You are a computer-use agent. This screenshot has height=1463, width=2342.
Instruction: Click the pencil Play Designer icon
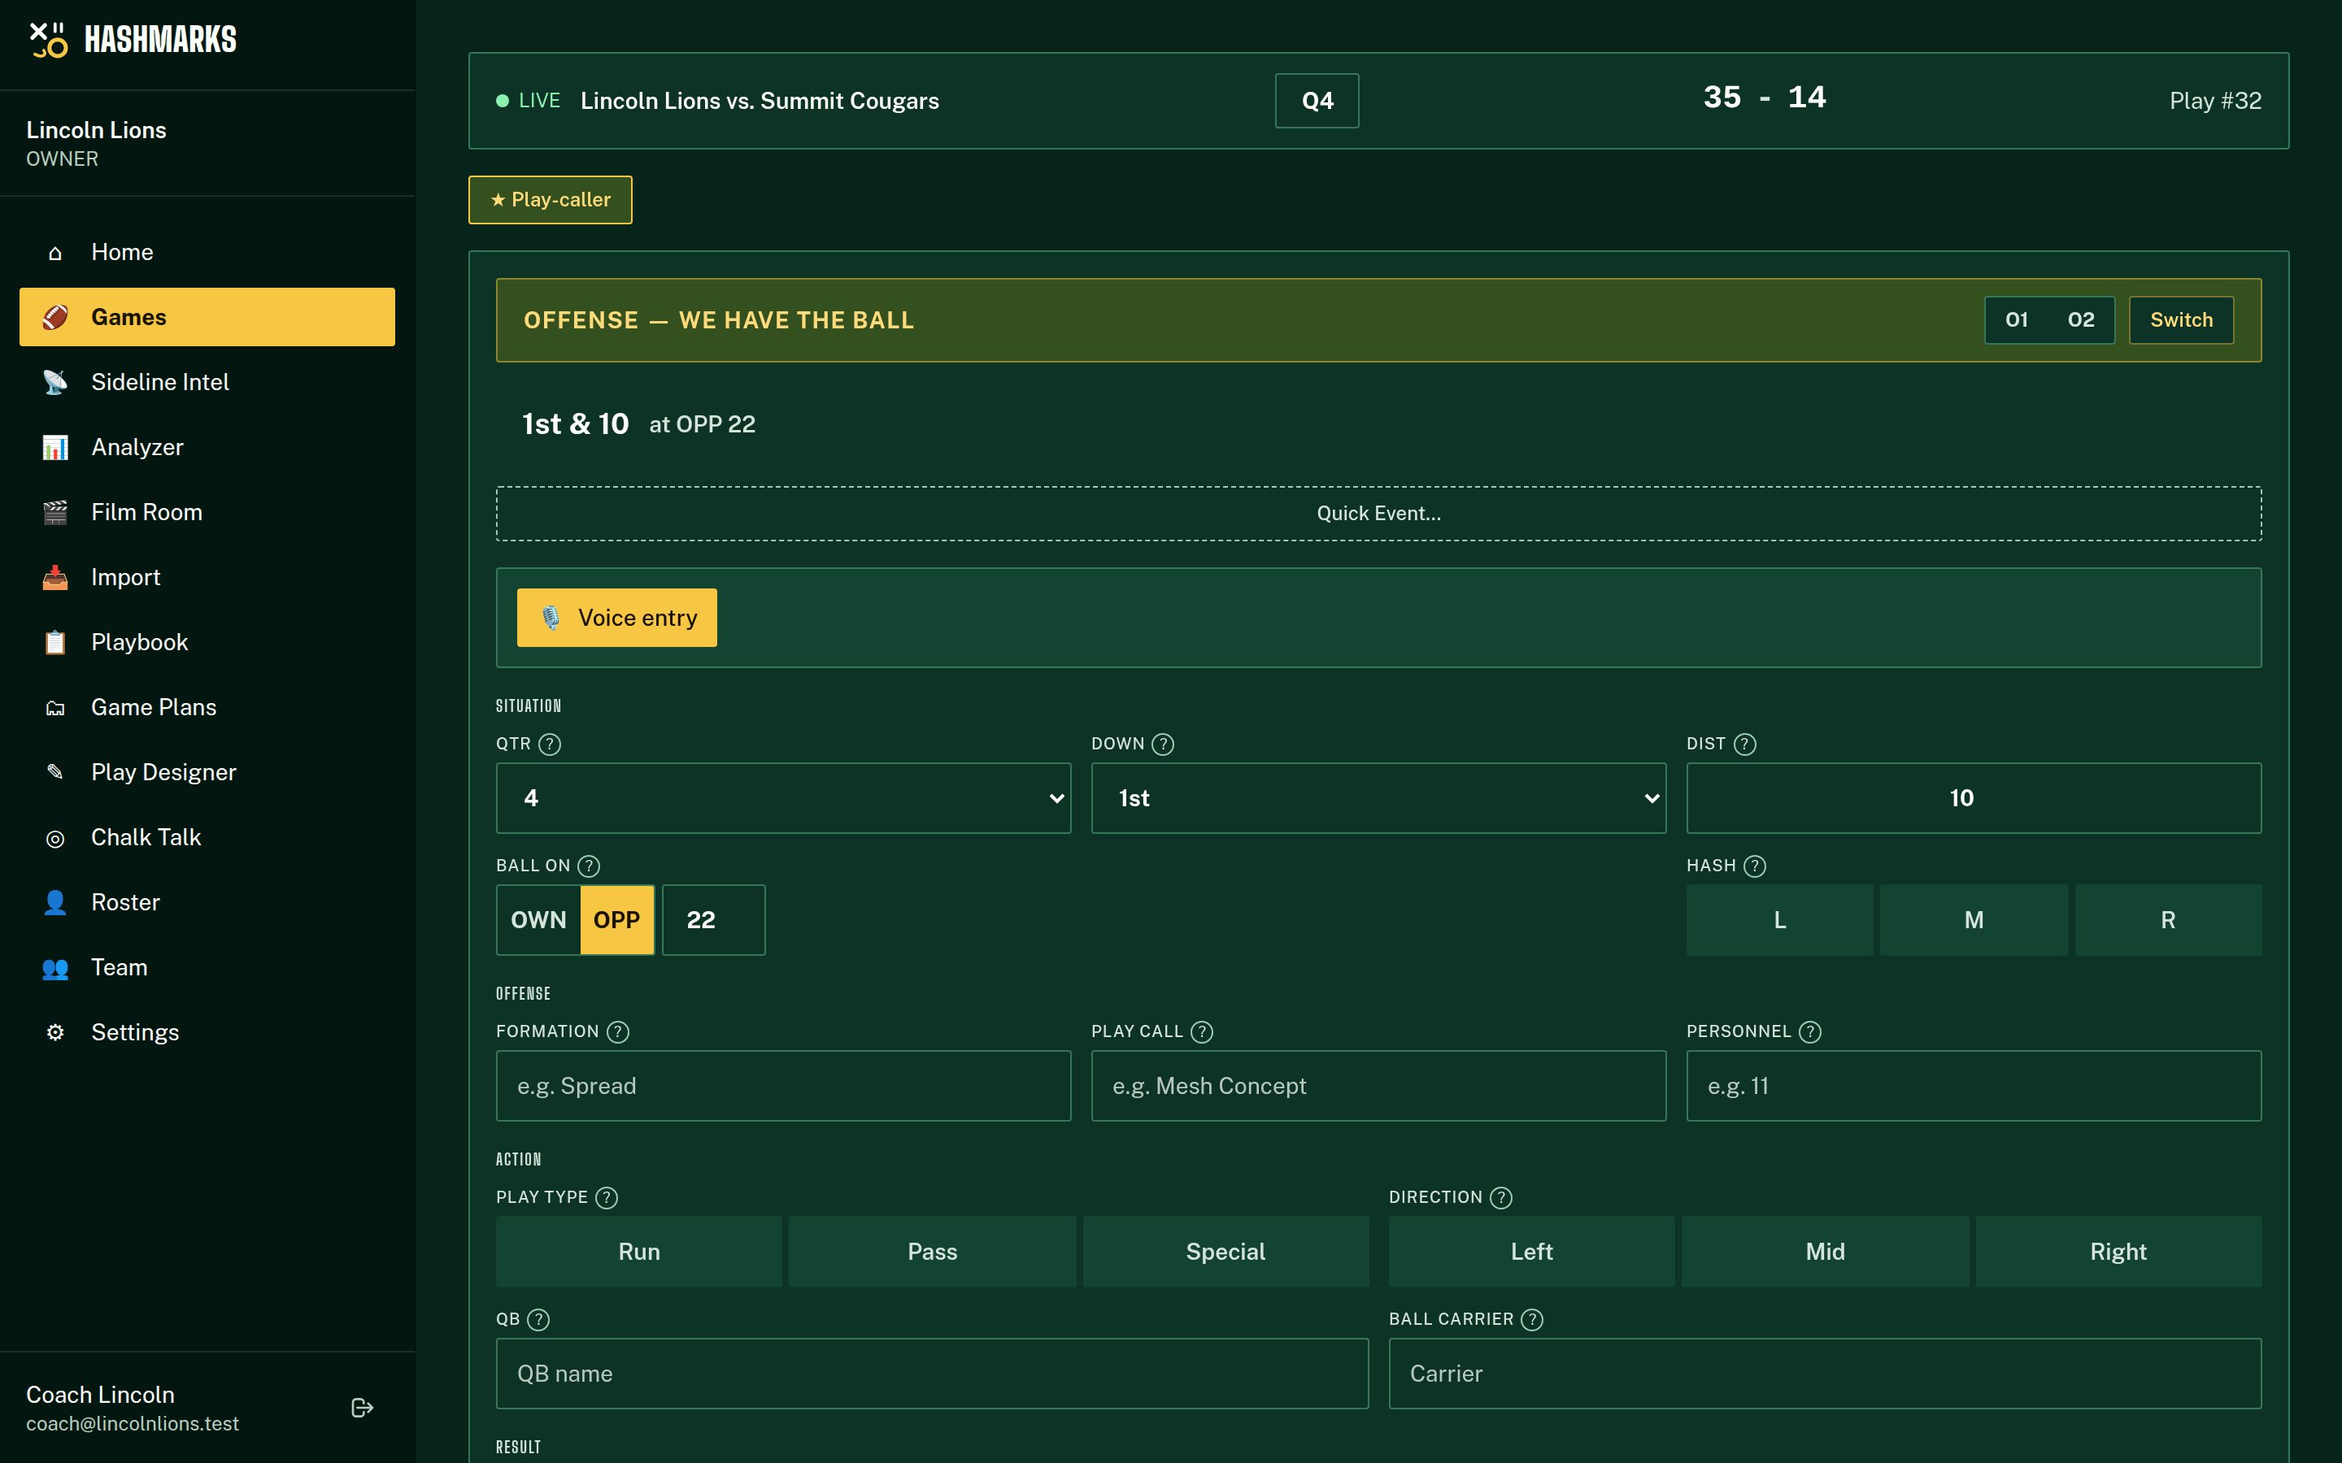point(55,772)
